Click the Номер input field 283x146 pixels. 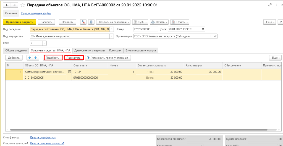[x=145, y=29]
